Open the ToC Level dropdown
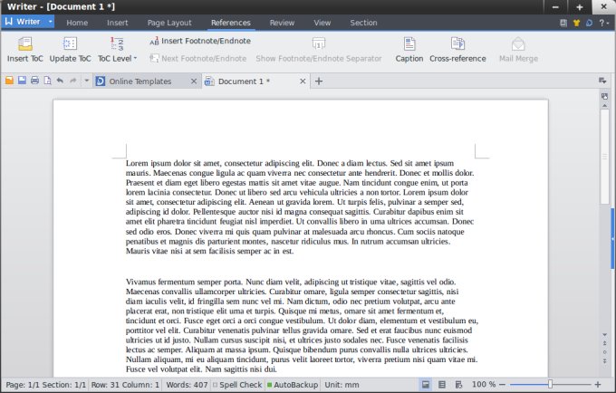Viewport: 616px width, 393px height. pos(117,50)
